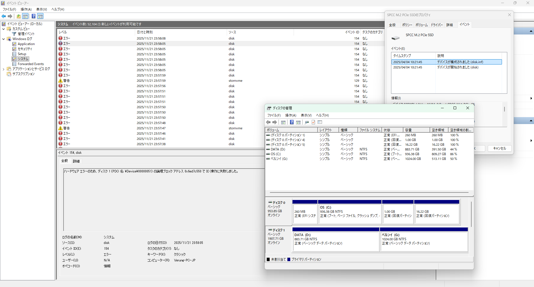Toggle console tree visibility in Disk Management toolbar

[283, 122]
